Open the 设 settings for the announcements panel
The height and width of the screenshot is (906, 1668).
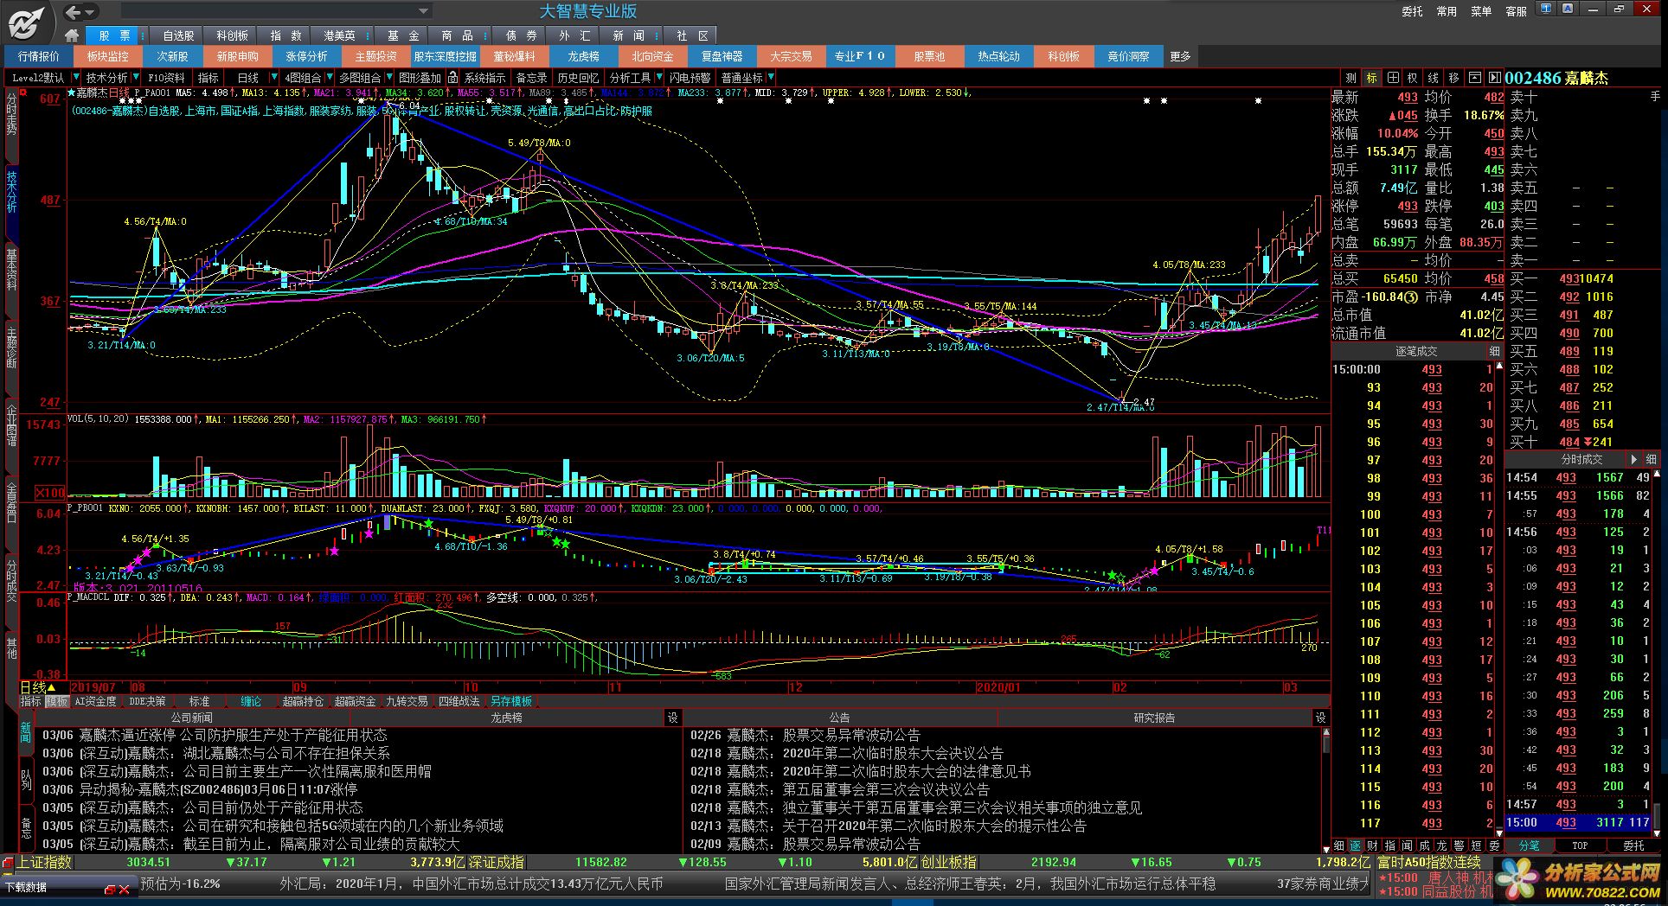click(x=1320, y=718)
